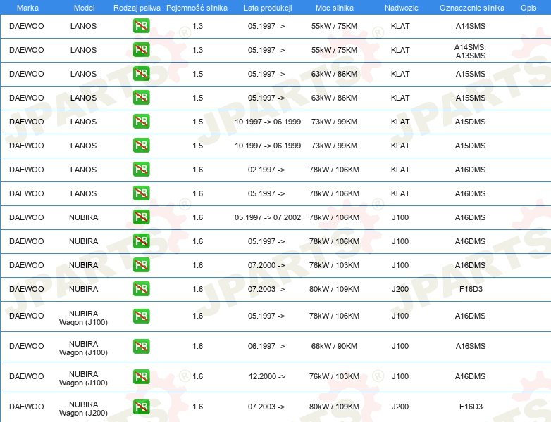Click fuel icon in Nubira 07.2000 row
Screen dimensions: 551x422
(x=141, y=265)
